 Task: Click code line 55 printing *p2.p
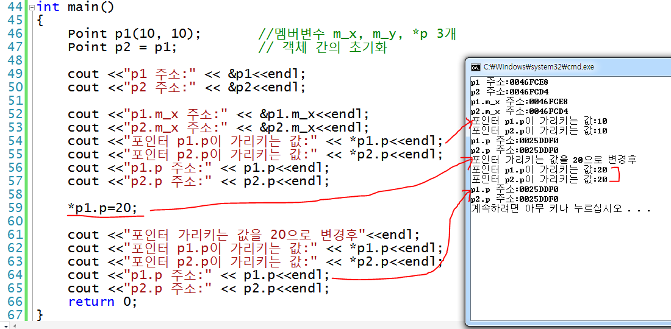coord(256,155)
